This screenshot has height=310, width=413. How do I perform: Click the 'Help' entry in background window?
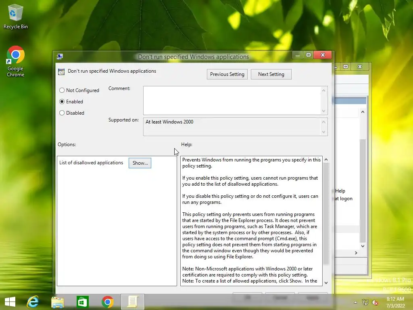[340, 191]
